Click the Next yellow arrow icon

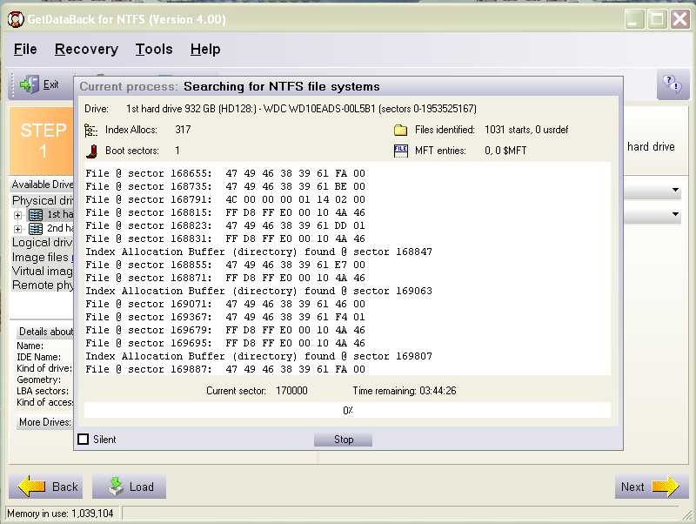tap(666, 487)
